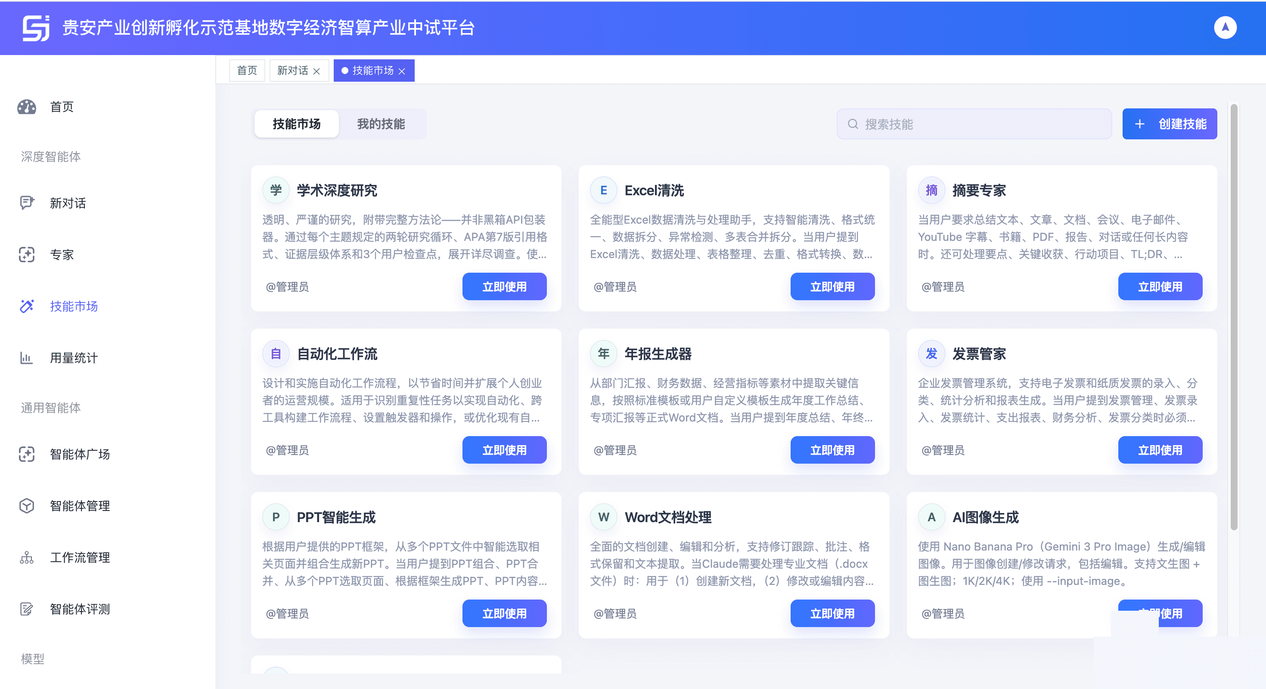Click the bar chart icon beside 用量统计
The width and height of the screenshot is (1266, 689).
(x=27, y=357)
